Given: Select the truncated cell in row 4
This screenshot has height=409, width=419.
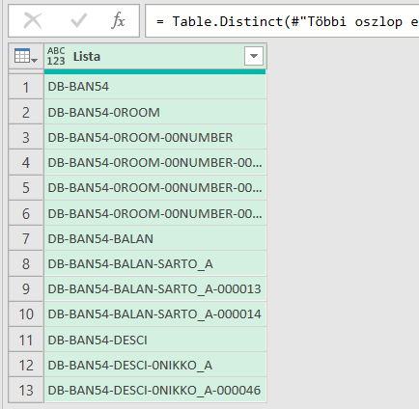Looking at the screenshot, I should point(155,163).
